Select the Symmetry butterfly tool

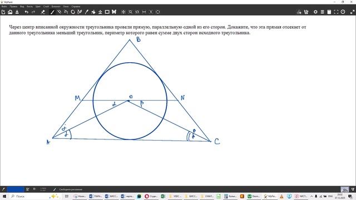pyautogui.click(x=114, y=12)
